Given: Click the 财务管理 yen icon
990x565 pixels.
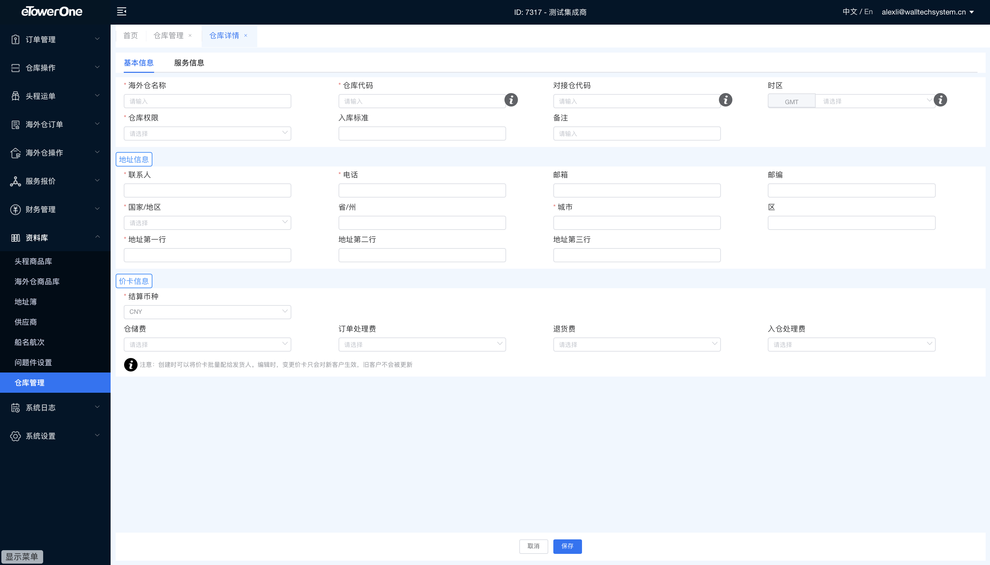Looking at the screenshot, I should pyautogui.click(x=16, y=210).
